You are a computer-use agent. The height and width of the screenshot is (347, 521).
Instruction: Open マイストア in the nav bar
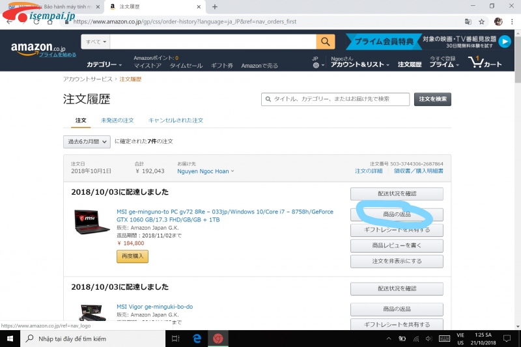click(148, 66)
